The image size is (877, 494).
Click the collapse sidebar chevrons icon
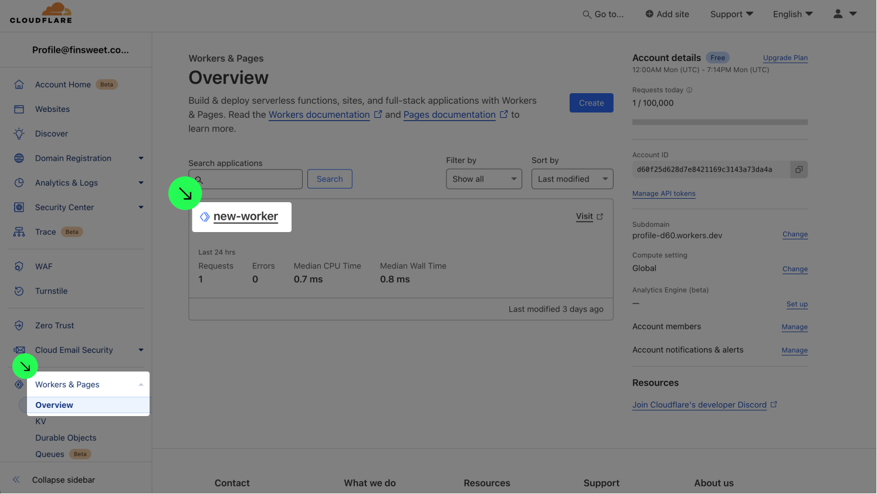coord(16,480)
